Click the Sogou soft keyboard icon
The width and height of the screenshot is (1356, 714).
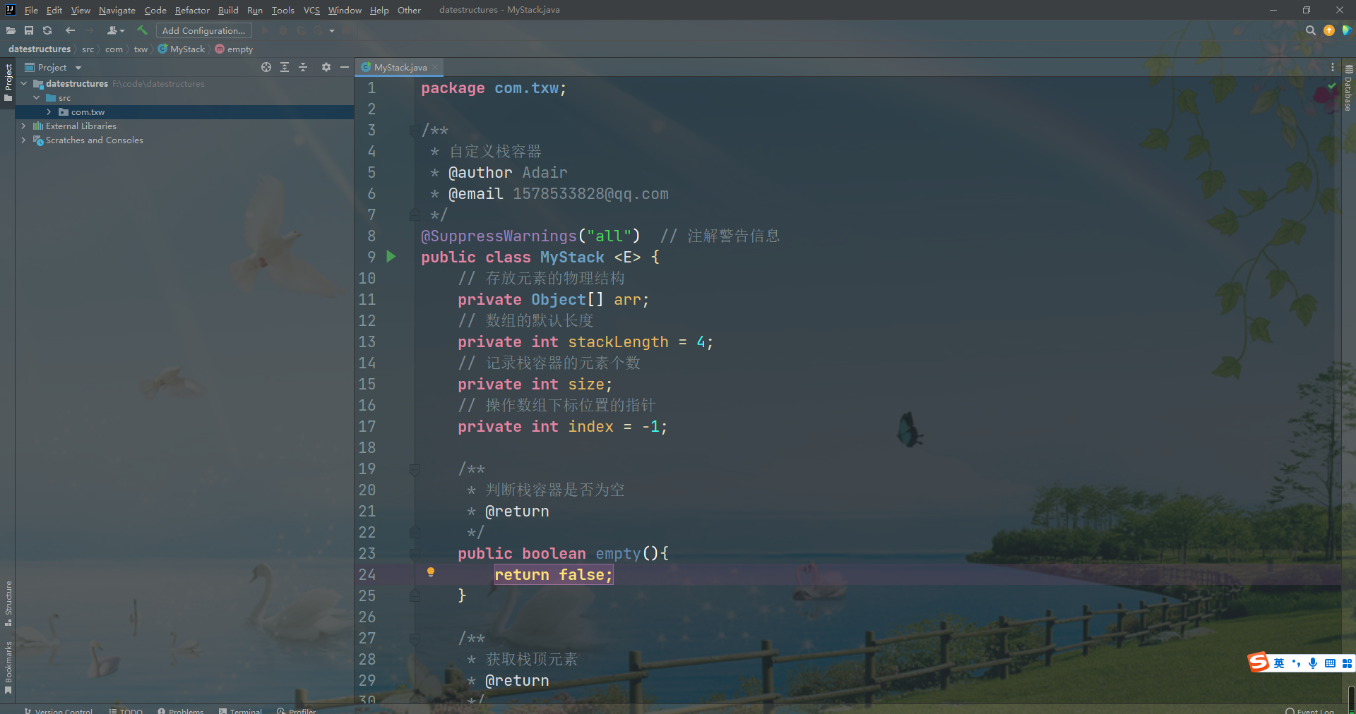pos(1330,663)
